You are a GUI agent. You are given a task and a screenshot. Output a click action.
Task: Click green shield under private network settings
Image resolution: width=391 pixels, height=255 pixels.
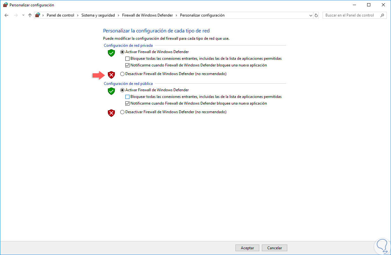[x=111, y=53]
